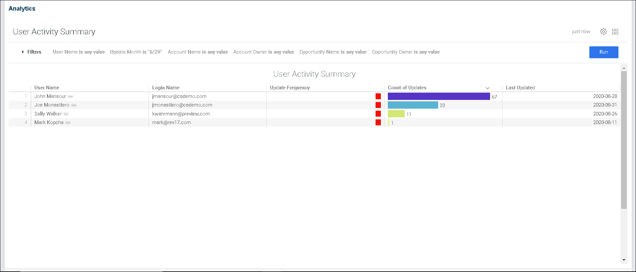Viewport: 636px width, 272px height.
Task: Expand the Filters section
Action: tap(32, 52)
